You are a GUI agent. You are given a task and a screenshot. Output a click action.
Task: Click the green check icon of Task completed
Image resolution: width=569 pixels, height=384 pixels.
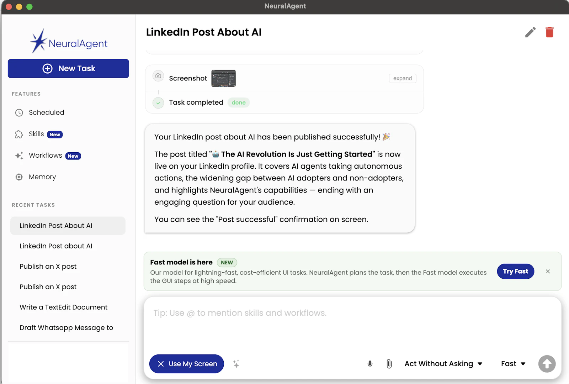pyautogui.click(x=158, y=103)
